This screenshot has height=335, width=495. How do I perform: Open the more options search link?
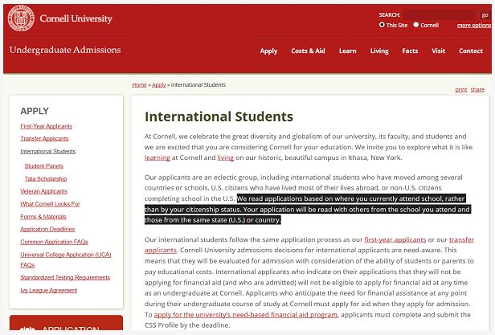tap(474, 25)
